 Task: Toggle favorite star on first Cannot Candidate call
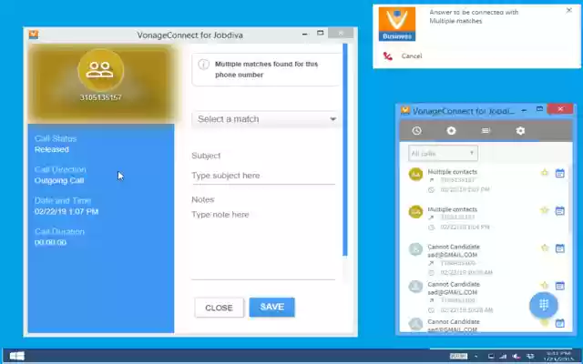point(545,248)
